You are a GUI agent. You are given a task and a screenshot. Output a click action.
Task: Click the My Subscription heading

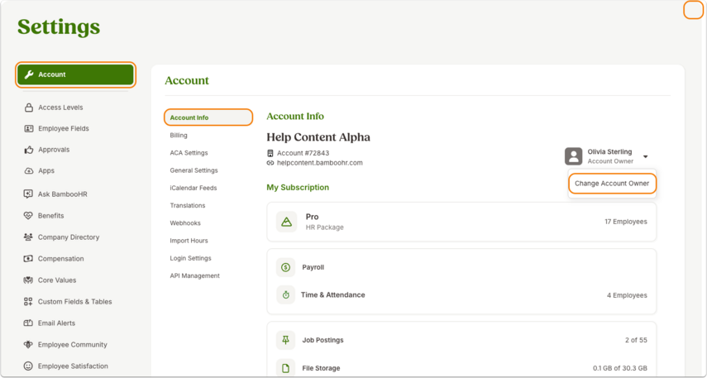[298, 187]
